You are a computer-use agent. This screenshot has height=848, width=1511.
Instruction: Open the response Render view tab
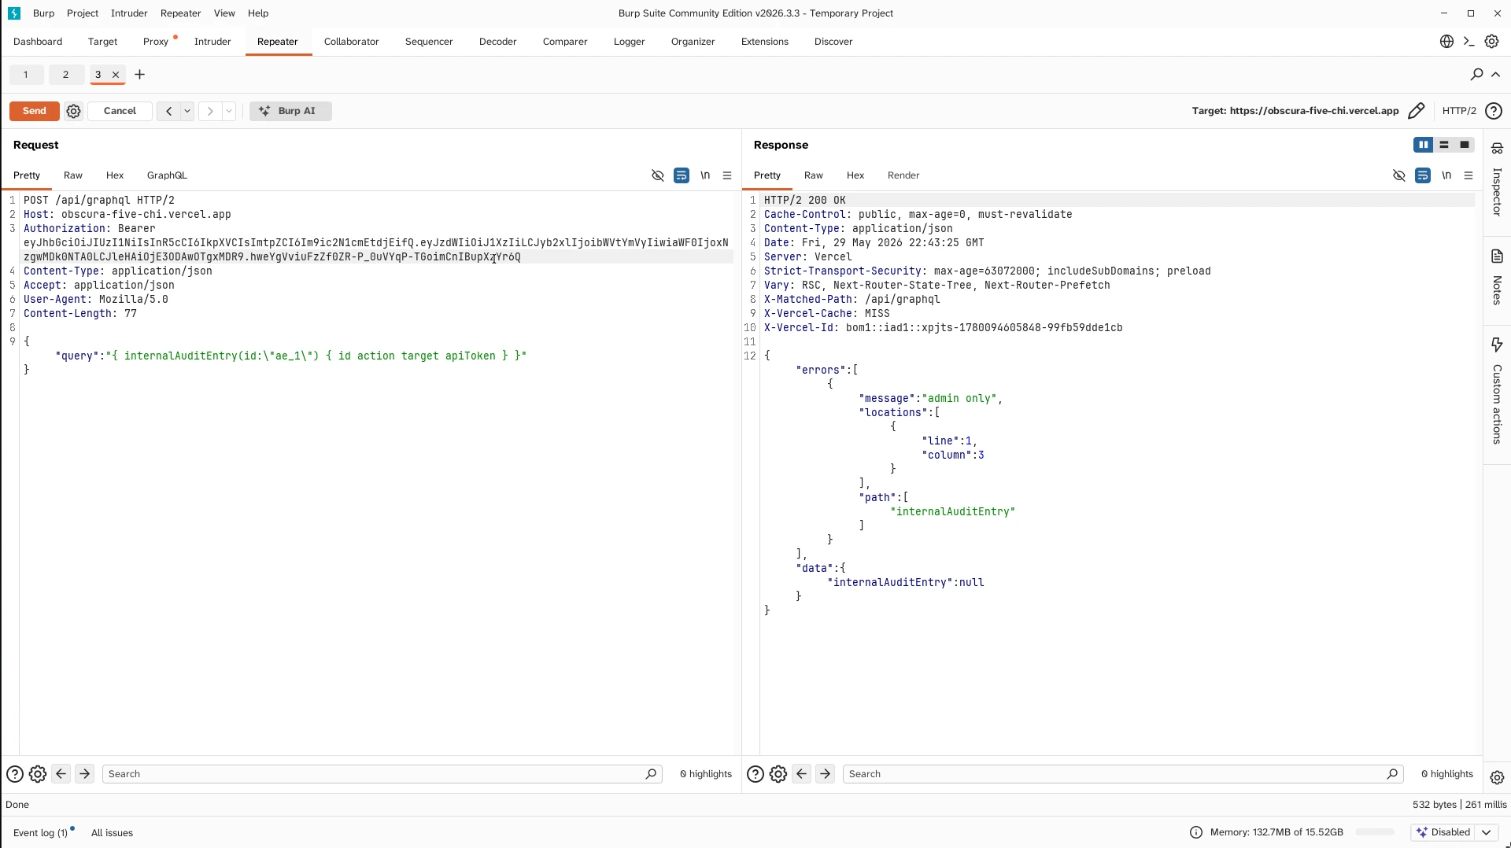tap(903, 175)
